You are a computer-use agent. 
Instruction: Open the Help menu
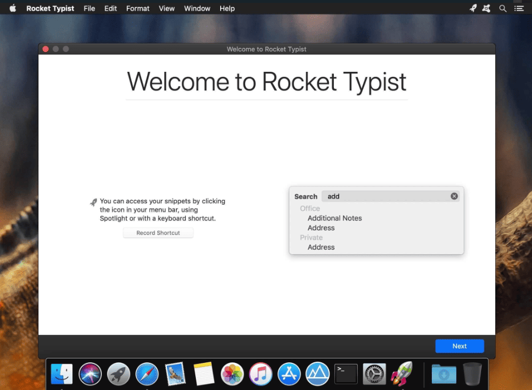click(227, 8)
